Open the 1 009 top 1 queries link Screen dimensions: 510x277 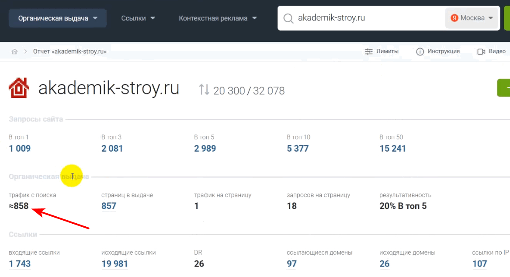[20, 149]
